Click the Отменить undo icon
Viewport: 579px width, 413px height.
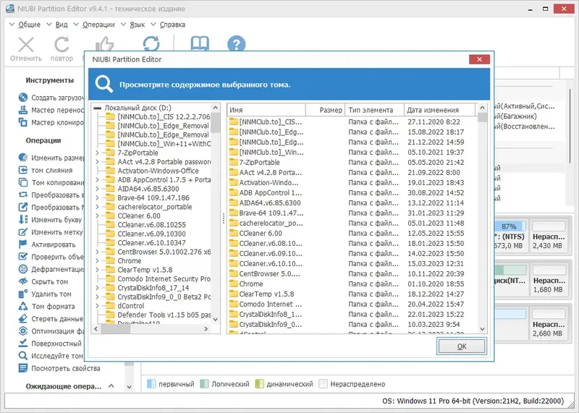26,45
